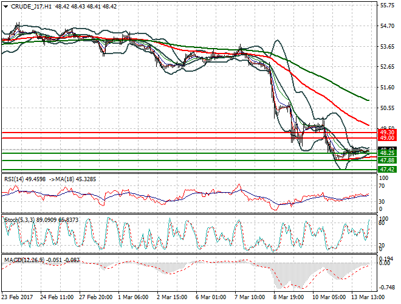The width and height of the screenshot is (401, 304).
Task: Click the RSI(14) indicator label
Action: (x=15, y=179)
